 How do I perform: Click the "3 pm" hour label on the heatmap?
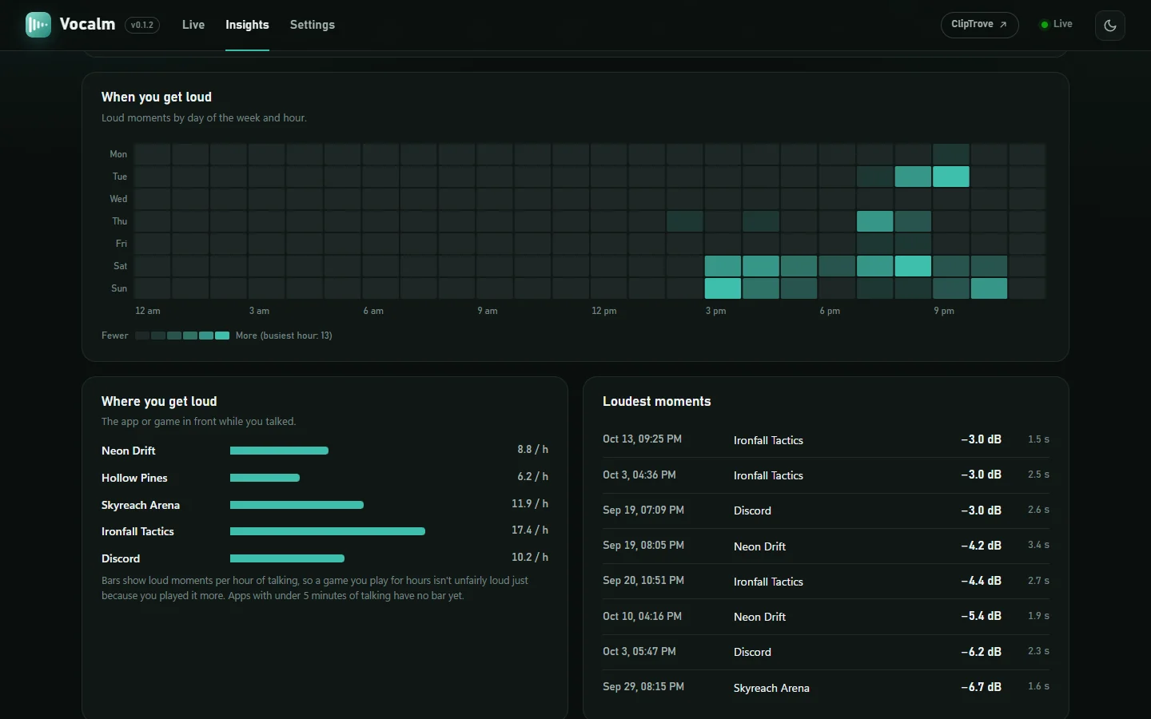[x=715, y=311]
